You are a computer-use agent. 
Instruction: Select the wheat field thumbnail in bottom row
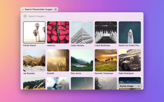pos(34,83)
